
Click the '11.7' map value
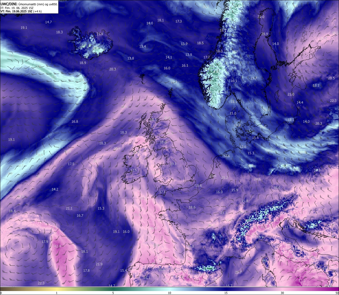point(254,78)
